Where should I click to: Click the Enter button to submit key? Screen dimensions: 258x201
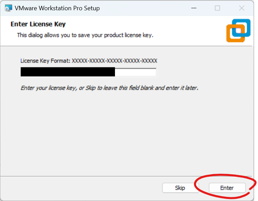coord(227,188)
